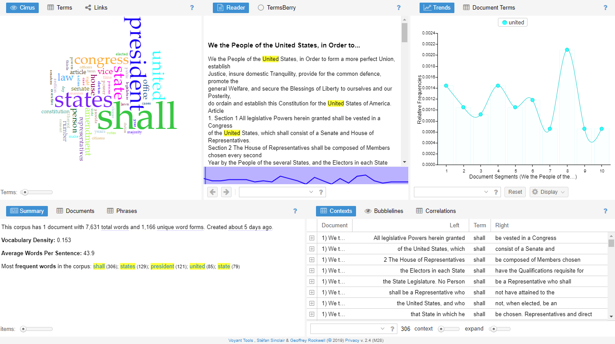Click 'congress' in the Cirrus word cloud
The width and height of the screenshot is (615, 344).
click(101, 60)
